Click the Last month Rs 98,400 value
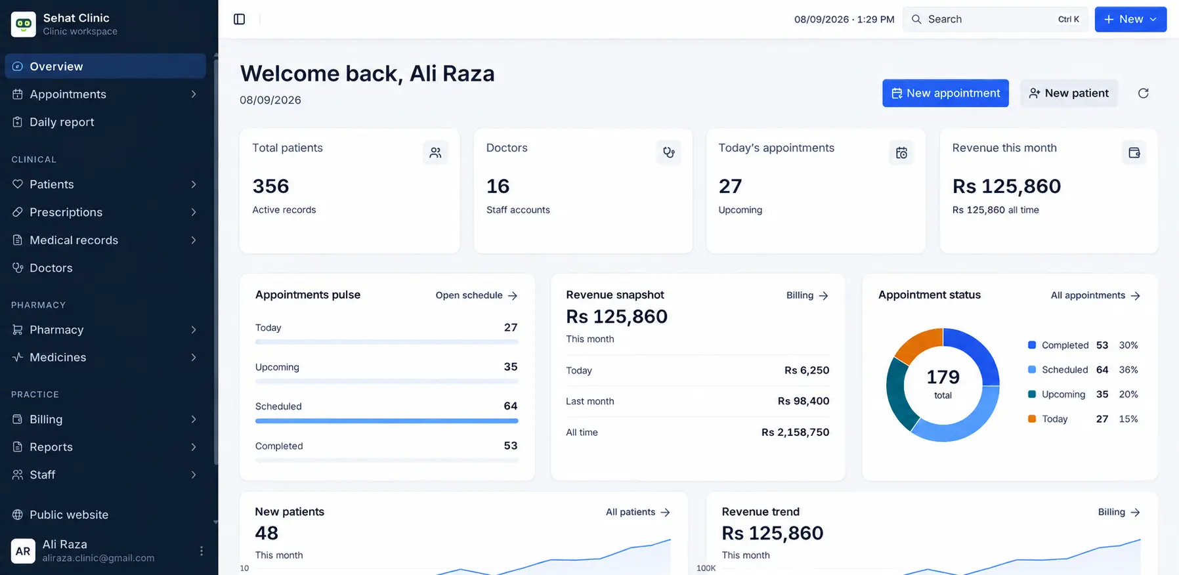The image size is (1179, 575). (x=804, y=401)
